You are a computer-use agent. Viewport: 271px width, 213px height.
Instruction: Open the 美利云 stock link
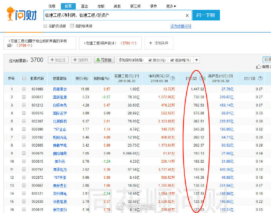click(x=60, y=161)
